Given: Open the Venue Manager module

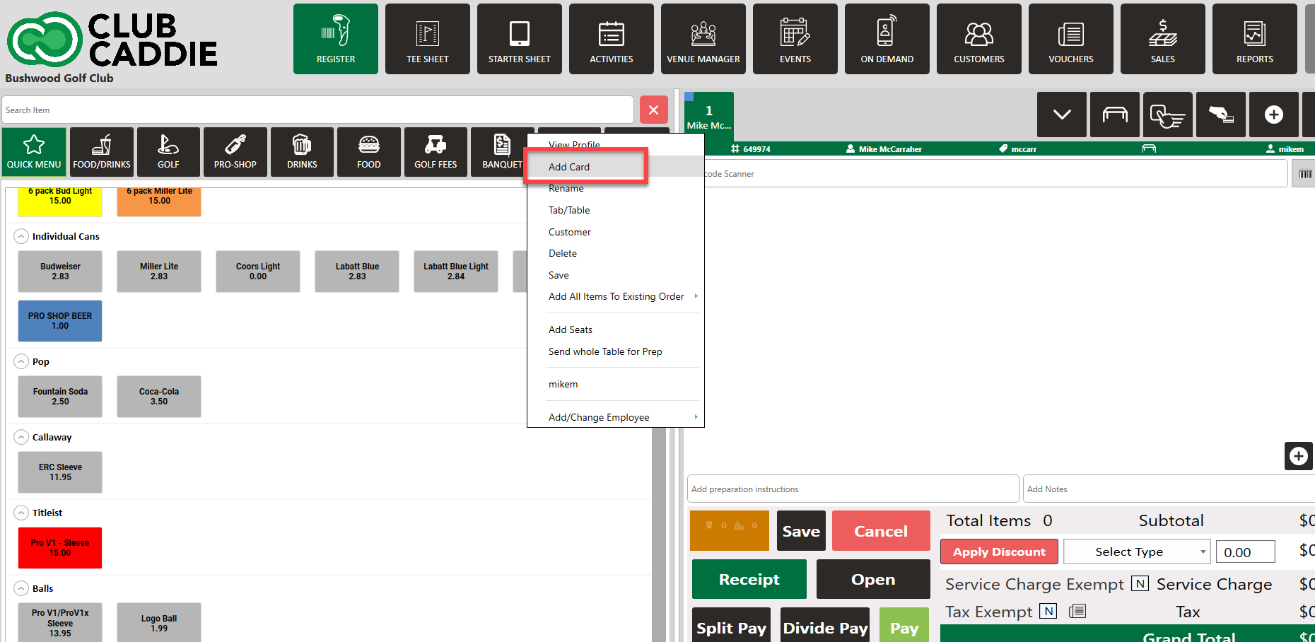Looking at the screenshot, I should point(703,39).
